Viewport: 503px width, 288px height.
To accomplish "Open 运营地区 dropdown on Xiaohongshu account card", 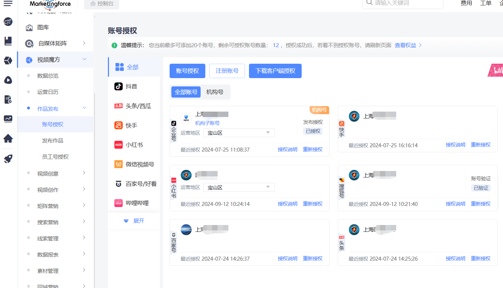I will tap(239, 188).
